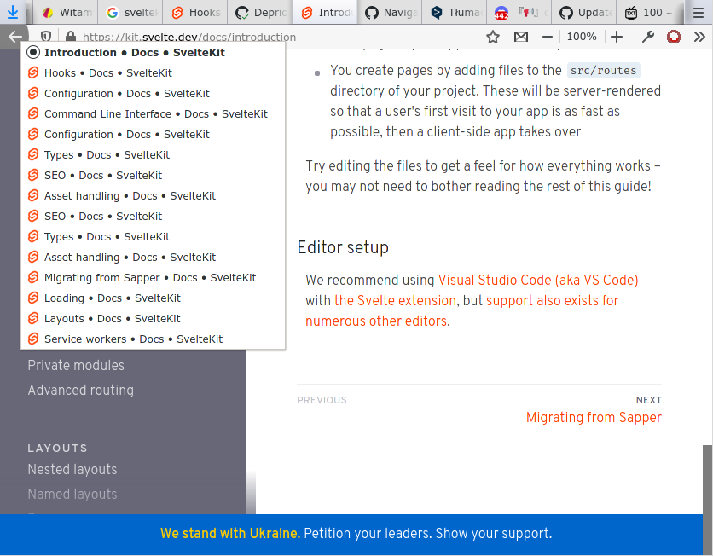The width and height of the screenshot is (713, 556).
Task: Bookmark this page with the star icon
Action: click(x=493, y=37)
